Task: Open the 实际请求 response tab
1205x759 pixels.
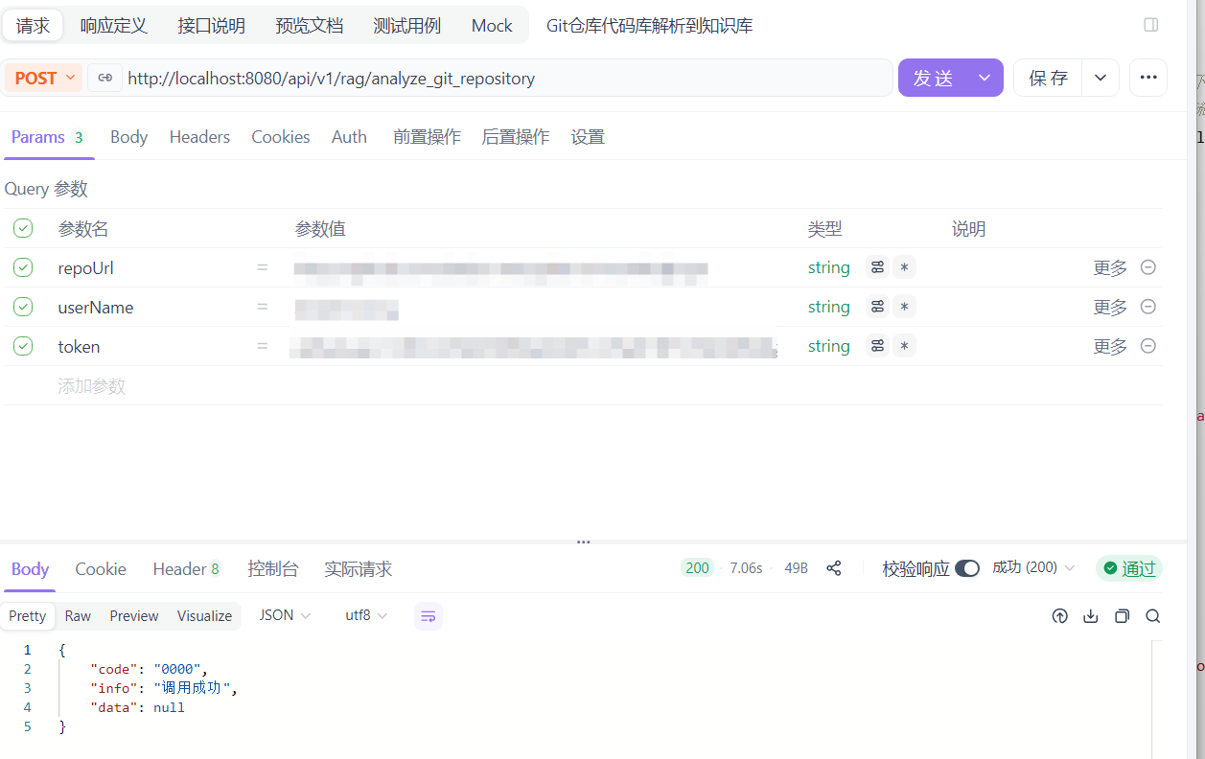Action: click(x=358, y=569)
